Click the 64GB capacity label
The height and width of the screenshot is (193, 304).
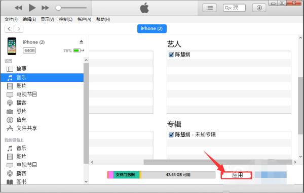pyautogui.click(x=29, y=51)
